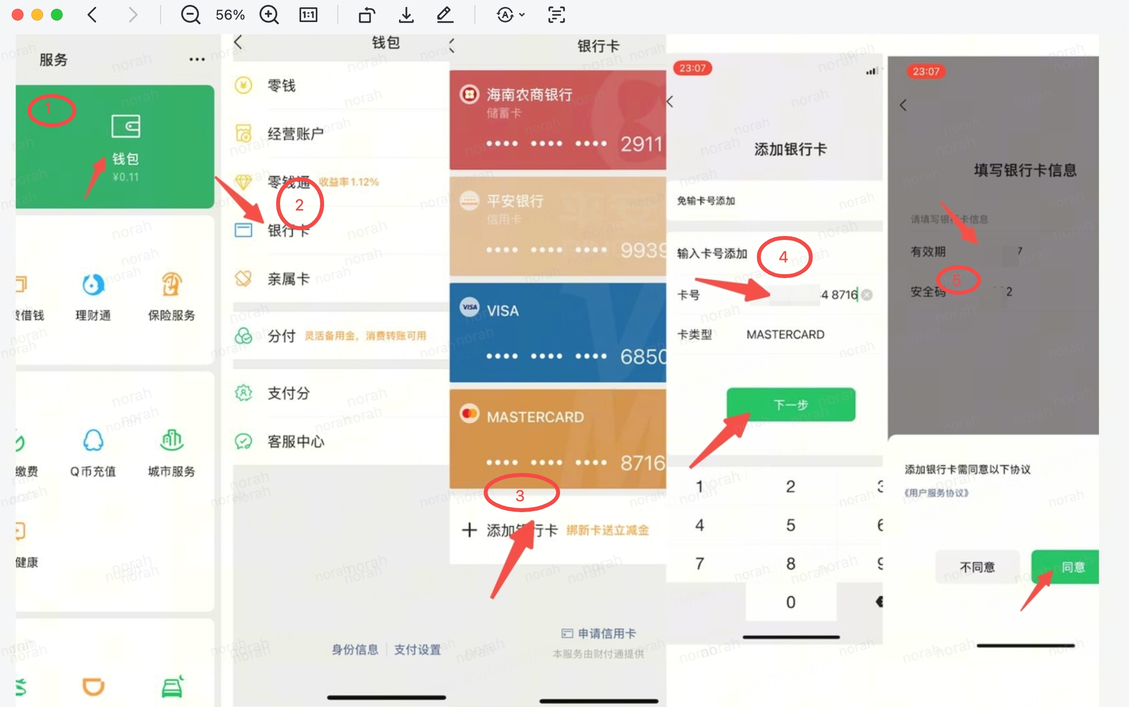
Task: Go to the next image
Action: [x=133, y=15]
